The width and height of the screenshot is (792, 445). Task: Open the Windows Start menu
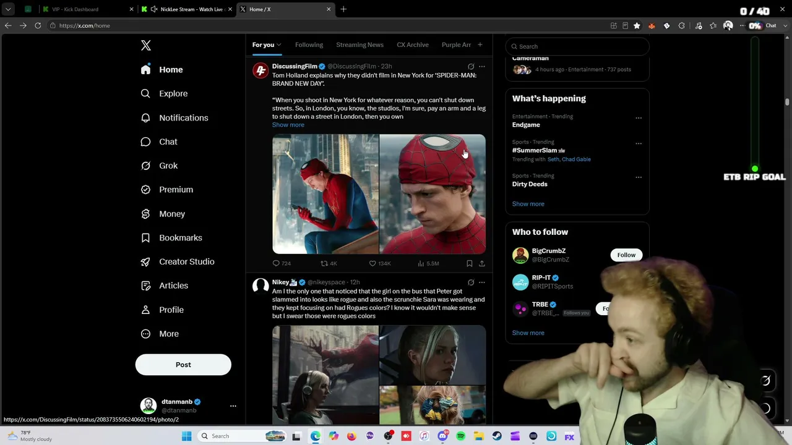187,436
